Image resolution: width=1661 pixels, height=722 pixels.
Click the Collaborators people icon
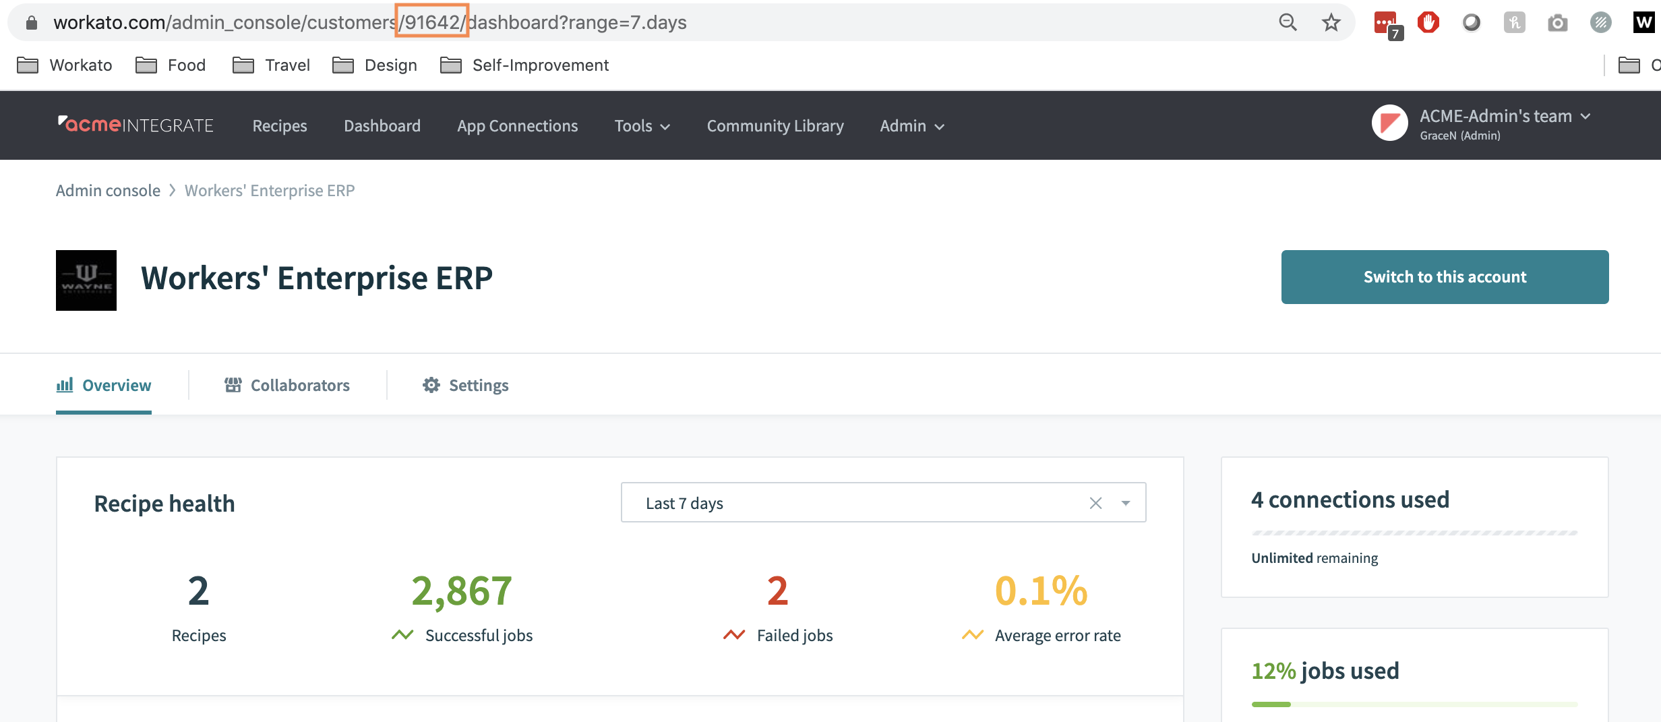[x=233, y=384]
